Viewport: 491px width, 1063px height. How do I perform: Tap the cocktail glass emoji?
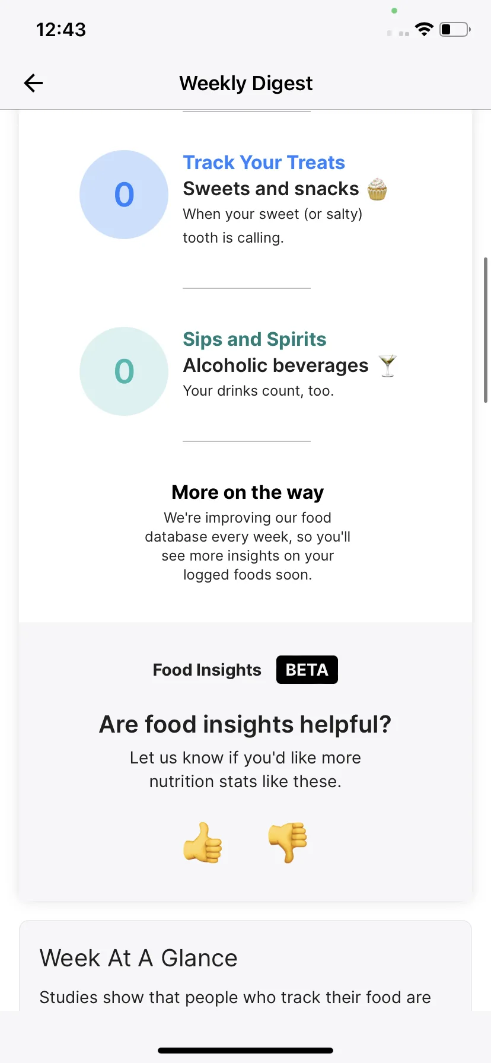click(x=388, y=366)
